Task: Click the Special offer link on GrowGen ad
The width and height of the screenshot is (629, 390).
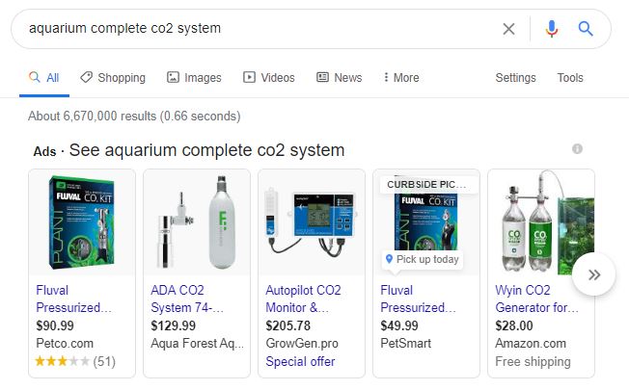Action: [x=300, y=362]
